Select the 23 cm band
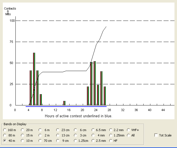 click(58, 130)
